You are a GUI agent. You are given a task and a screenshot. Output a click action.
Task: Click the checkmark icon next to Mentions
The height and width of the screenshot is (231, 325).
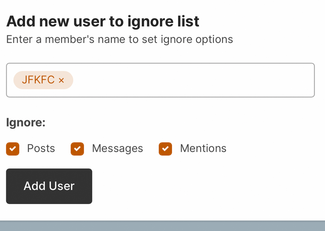165,149
